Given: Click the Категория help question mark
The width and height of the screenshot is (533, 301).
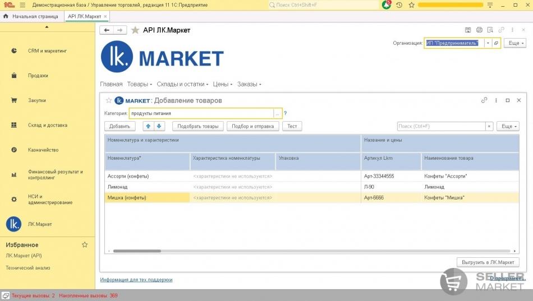Looking at the screenshot, I should click(x=285, y=113).
